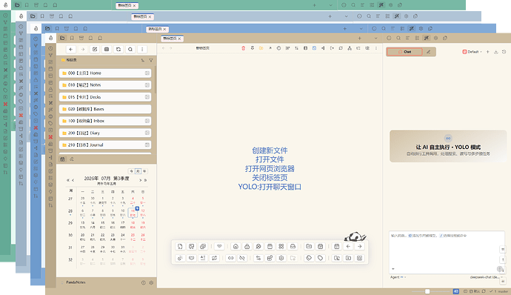511x295 pixels.
Task: Click the sidebar refresh icon button
Action: click(118, 49)
